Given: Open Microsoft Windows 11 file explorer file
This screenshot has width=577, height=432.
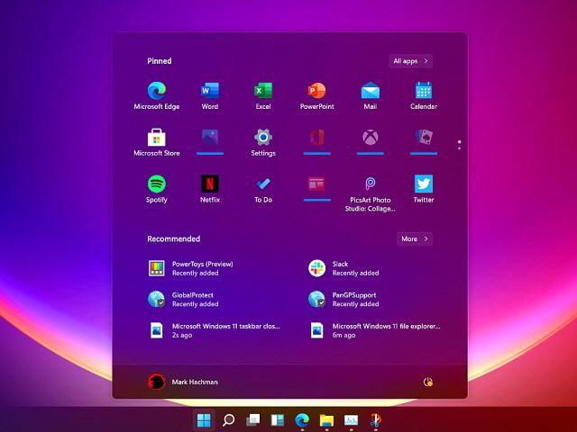Looking at the screenshot, I should 373,330.
